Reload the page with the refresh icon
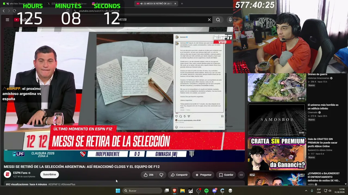348x195 pixels. pos(14,11)
